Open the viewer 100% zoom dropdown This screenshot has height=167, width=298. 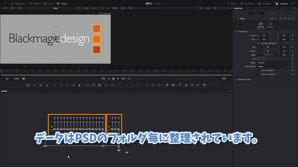click(x=115, y=8)
